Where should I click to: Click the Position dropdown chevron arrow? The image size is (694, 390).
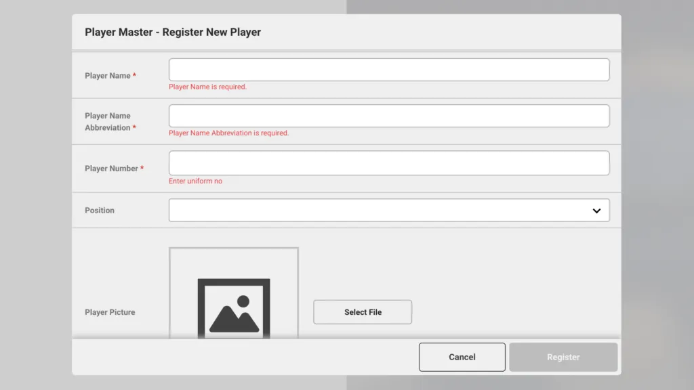click(x=596, y=211)
